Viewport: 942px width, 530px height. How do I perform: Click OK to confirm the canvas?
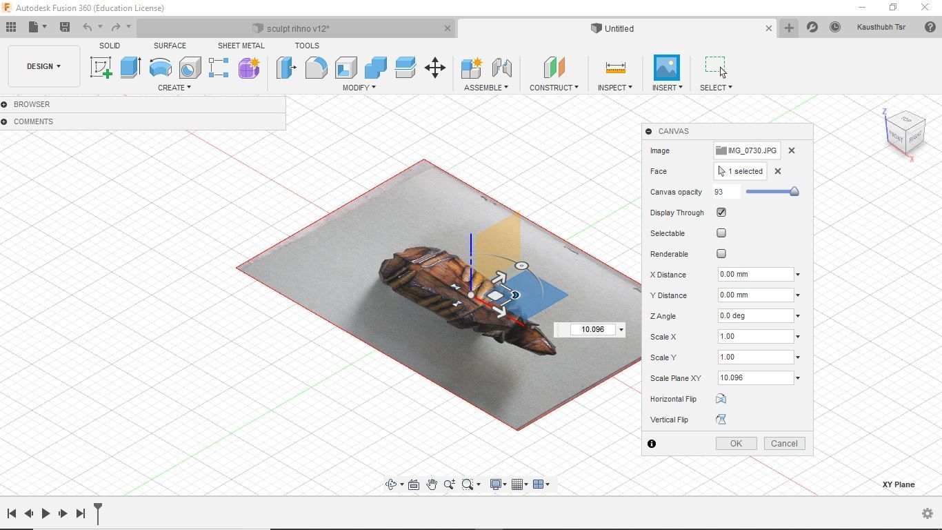click(735, 443)
